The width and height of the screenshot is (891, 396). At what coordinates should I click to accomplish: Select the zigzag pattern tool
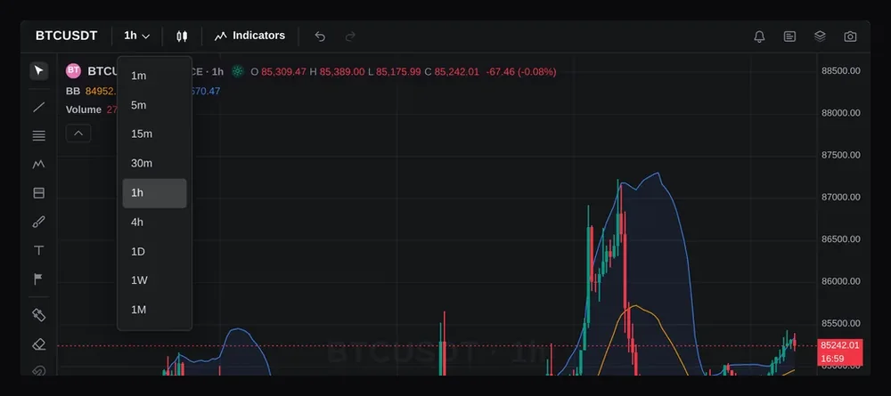pyautogui.click(x=38, y=165)
